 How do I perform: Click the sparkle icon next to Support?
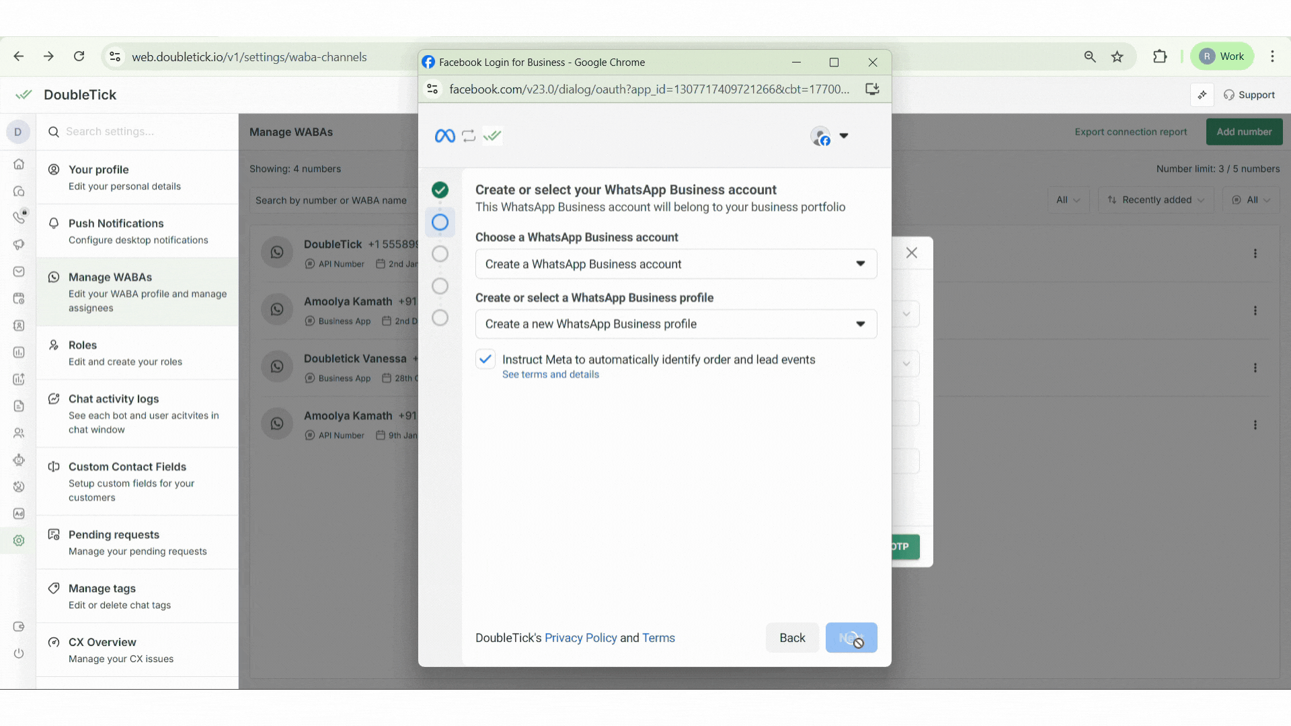[x=1202, y=95]
